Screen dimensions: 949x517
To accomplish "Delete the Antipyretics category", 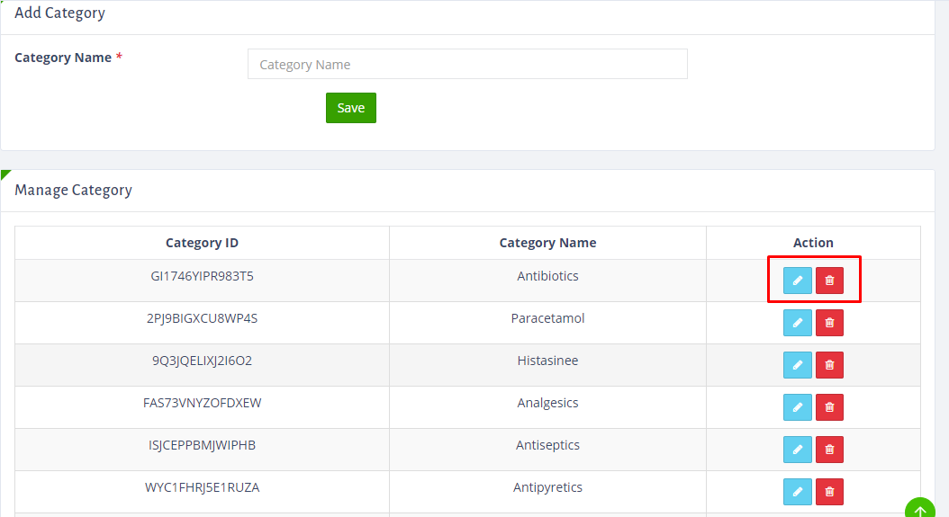I will [x=829, y=492].
